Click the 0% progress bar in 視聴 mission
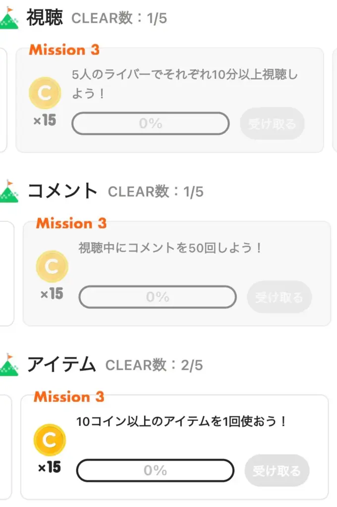This screenshot has width=337, height=507. tap(151, 123)
